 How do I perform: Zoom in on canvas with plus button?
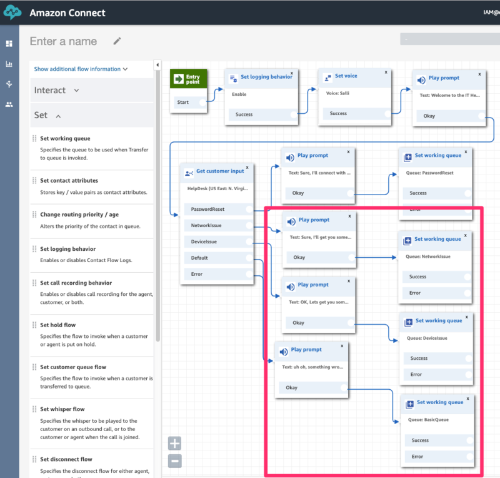tap(175, 443)
